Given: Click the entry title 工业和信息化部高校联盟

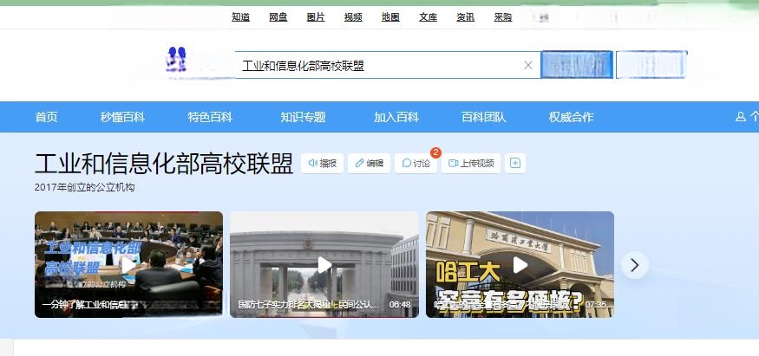Looking at the screenshot, I should pyautogui.click(x=164, y=163).
